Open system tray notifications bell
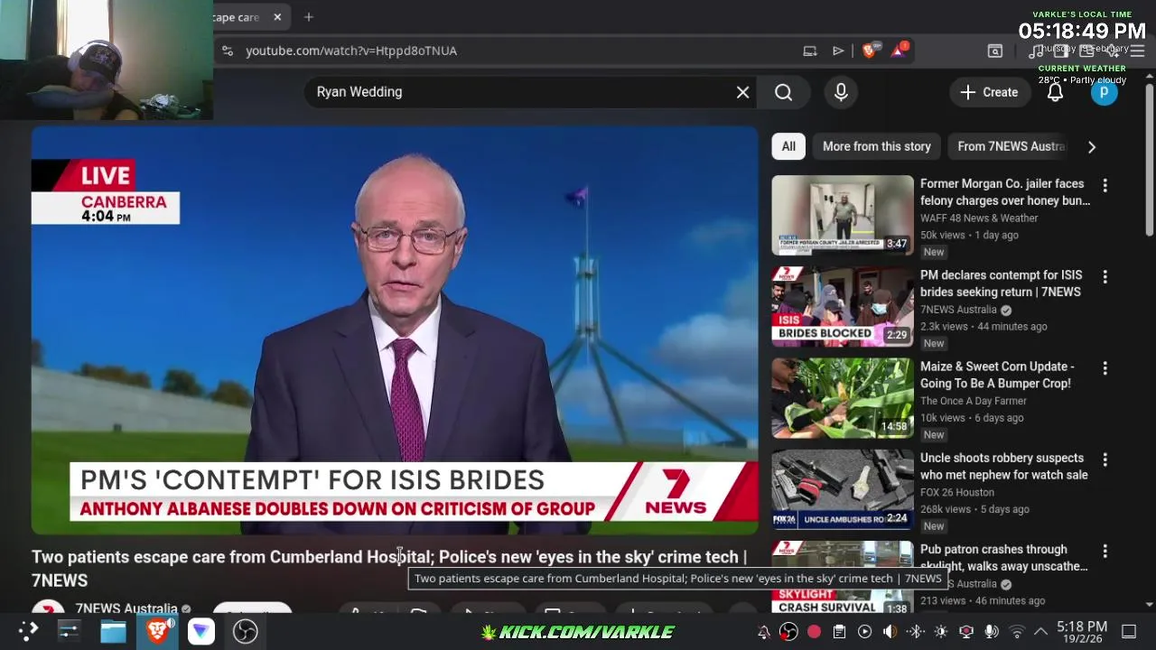This screenshot has height=650, width=1156. pos(763,632)
